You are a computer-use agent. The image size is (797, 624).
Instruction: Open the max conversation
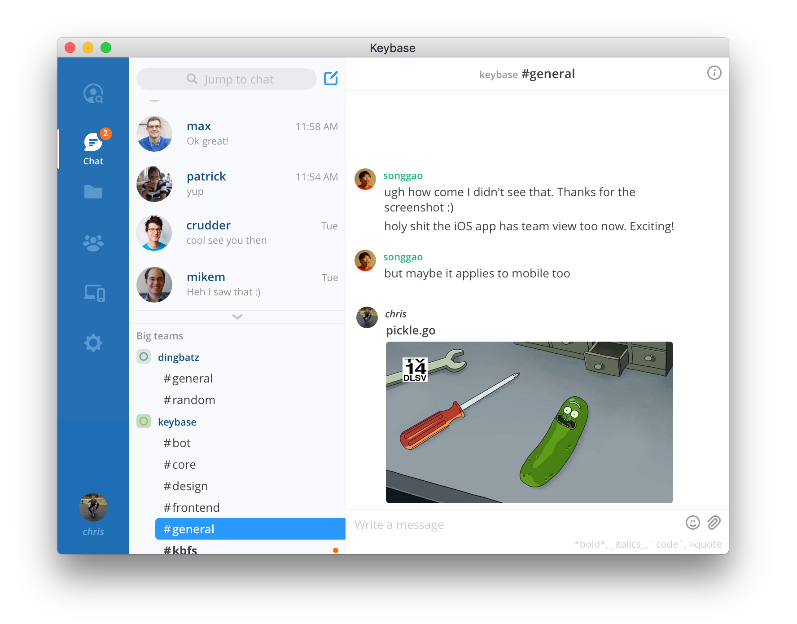point(237,134)
